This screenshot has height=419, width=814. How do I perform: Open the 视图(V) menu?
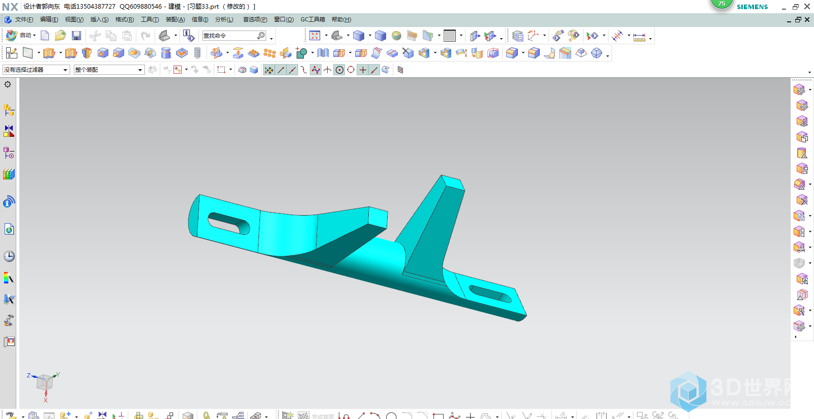tap(74, 20)
